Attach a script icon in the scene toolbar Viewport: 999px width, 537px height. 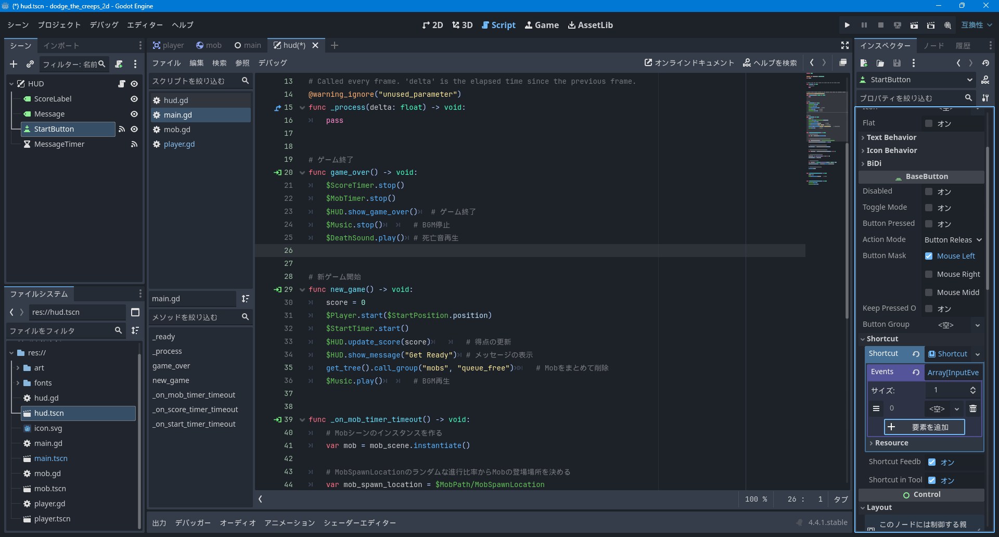click(x=119, y=64)
